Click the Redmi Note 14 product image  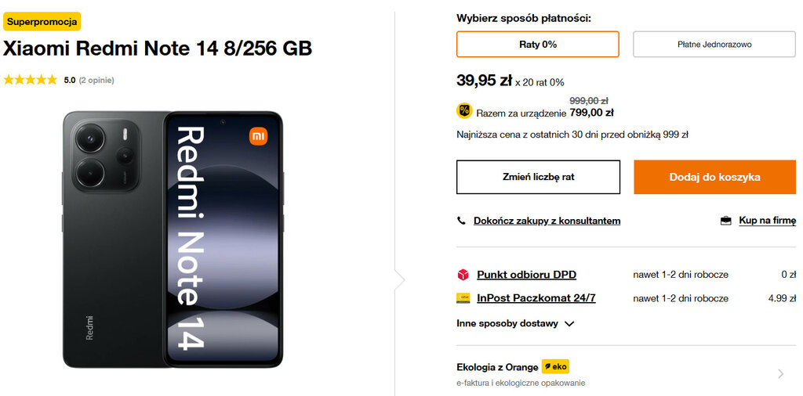pos(173,239)
